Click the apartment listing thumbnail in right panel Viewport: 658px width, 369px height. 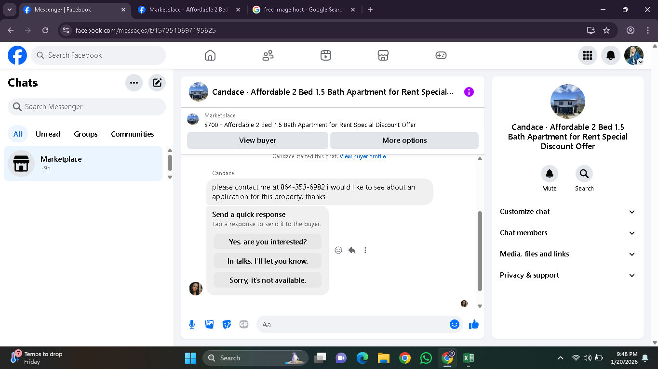click(x=568, y=102)
